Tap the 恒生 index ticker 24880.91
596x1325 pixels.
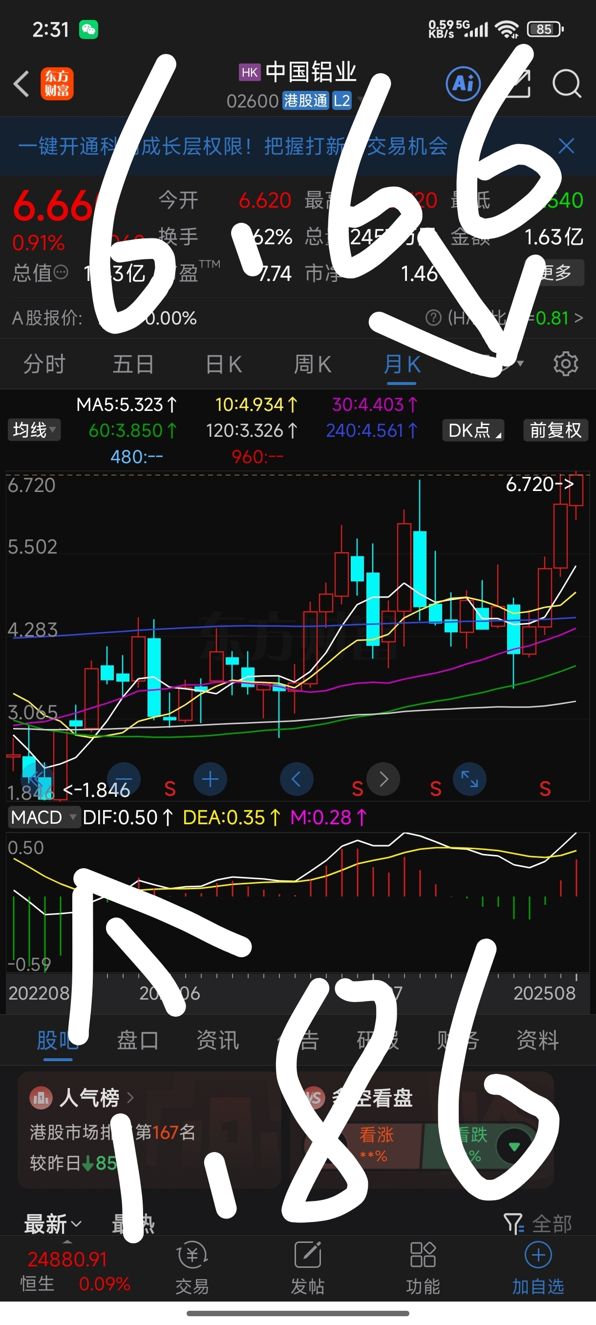pos(67,1259)
